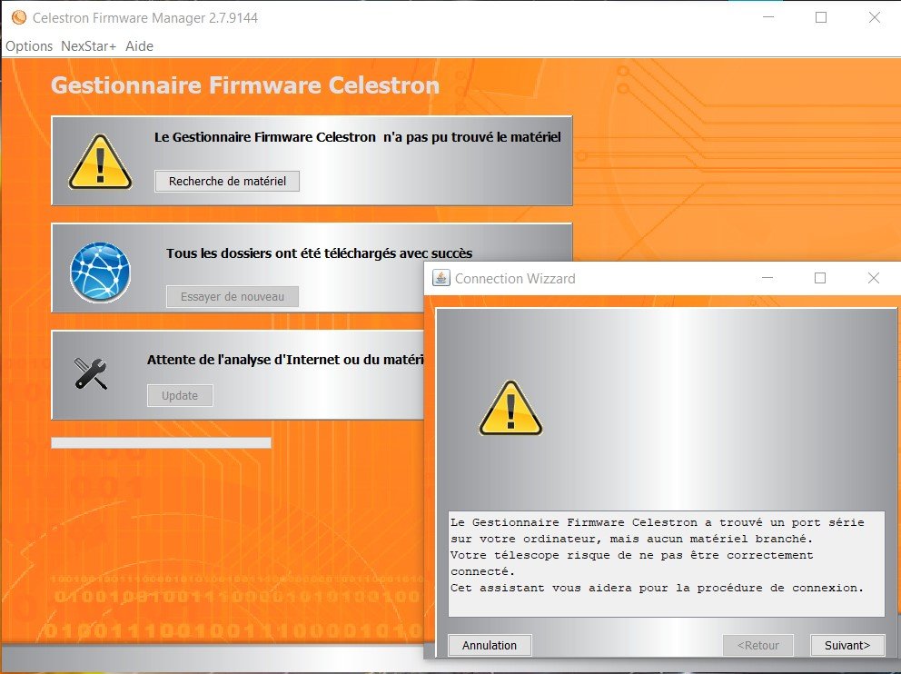Cancel the wizard with Annulation

pos(490,645)
